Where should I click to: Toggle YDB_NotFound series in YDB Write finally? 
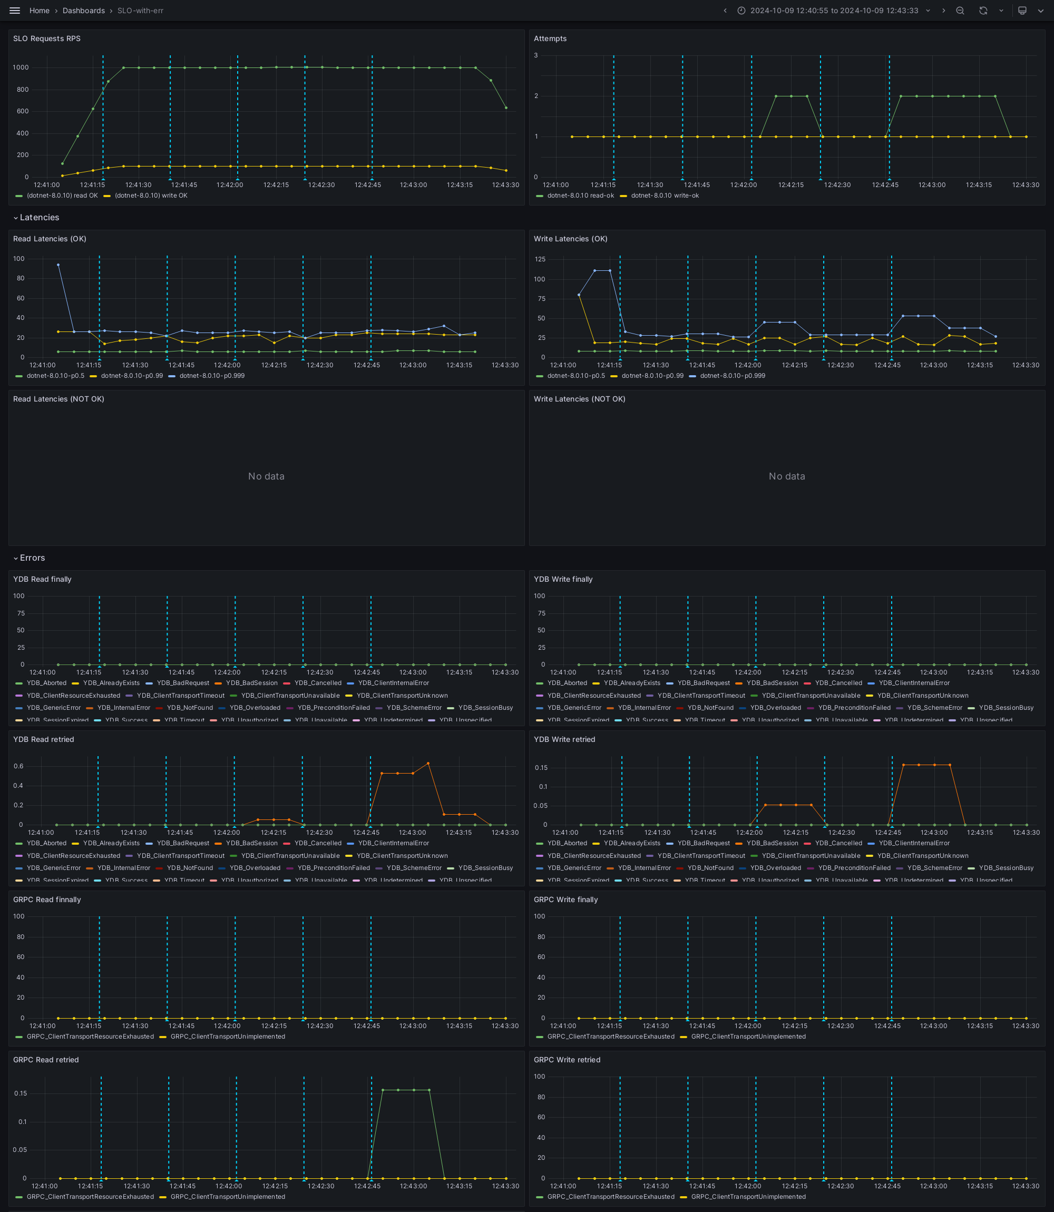pyautogui.click(x=710, y=708)
